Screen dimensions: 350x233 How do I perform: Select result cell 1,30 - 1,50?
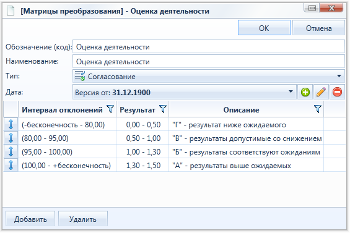(143, 166)
